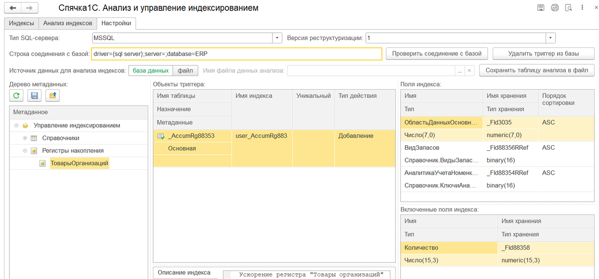Image resolution: width=599 pixels, height=279 pixels.
Task: Select the _Fld88356RRef storage name cell
Action: (x=510, y=148)
